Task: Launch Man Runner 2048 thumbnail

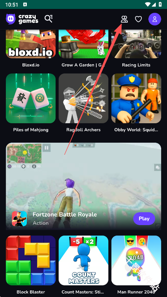Action: (x=136, y=260)
